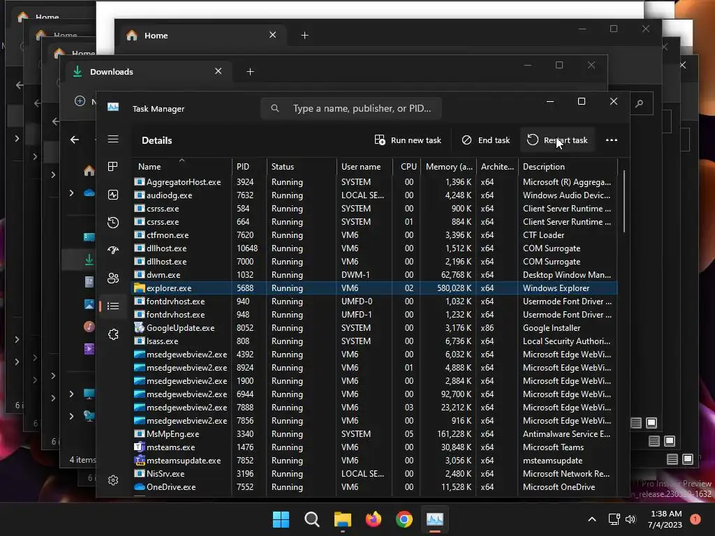Focus the name, publisher, or PID search box

[351, 108]
